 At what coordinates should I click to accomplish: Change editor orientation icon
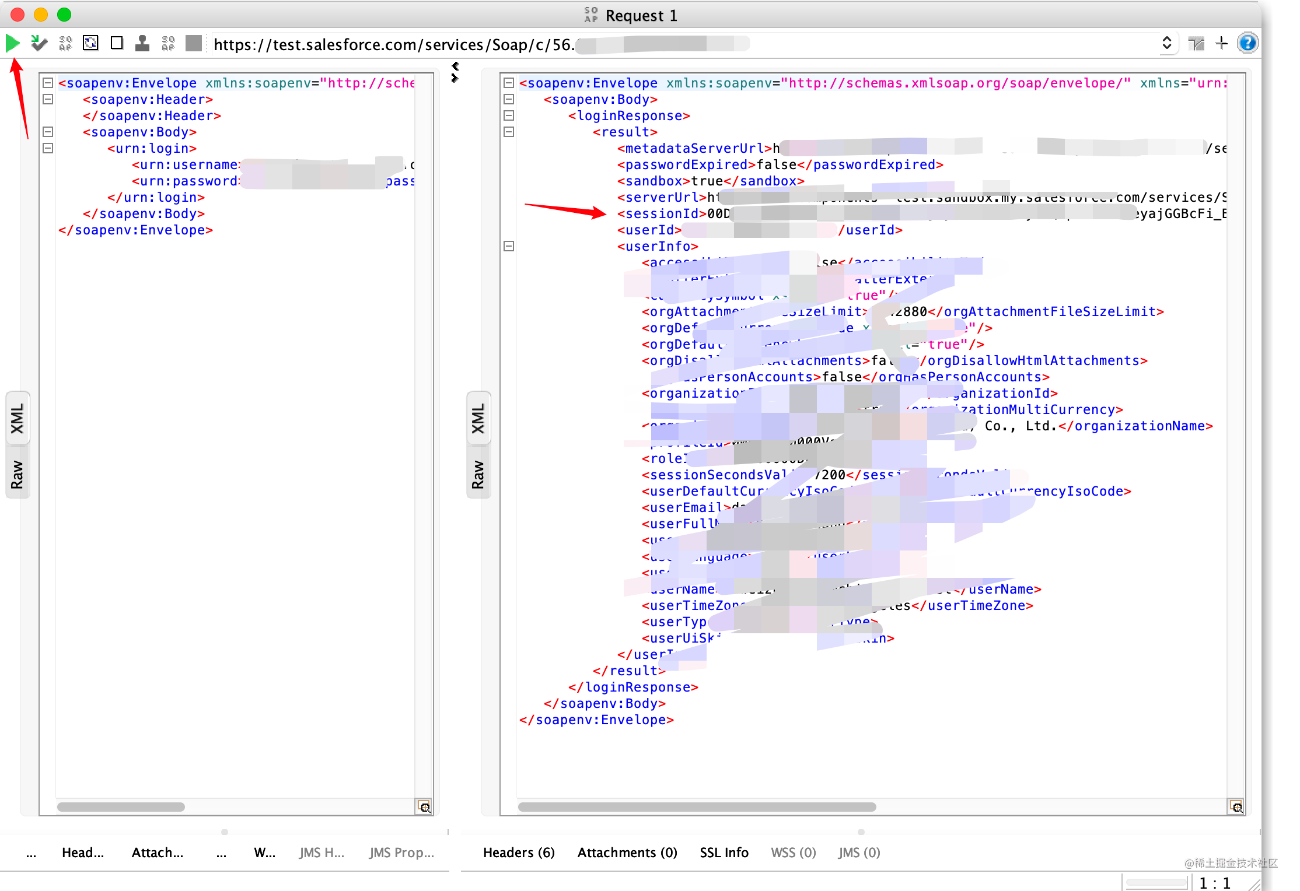[1196, 43]
